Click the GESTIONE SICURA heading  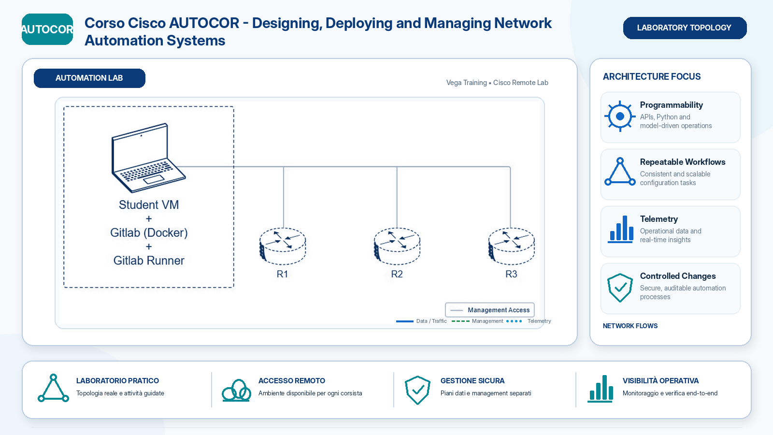coord(472,381)
